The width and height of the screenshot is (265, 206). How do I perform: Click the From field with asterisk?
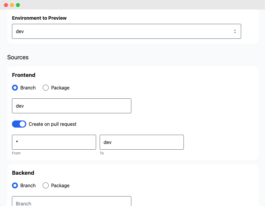pos(54,142)
